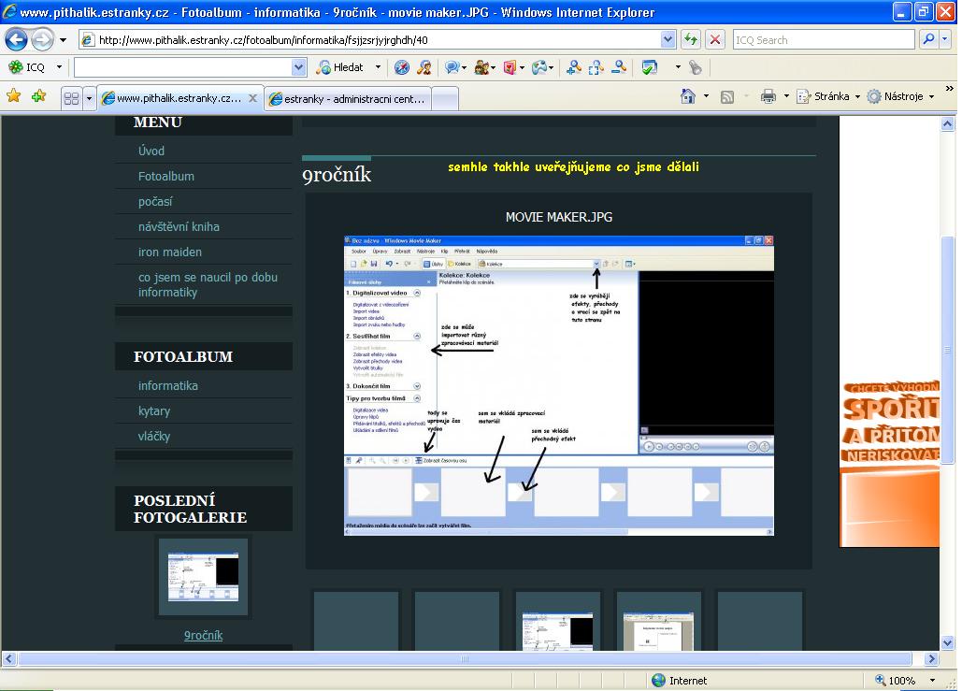This screenshot has height=691, width=962.
Task: Go to the počasí page
Action: click(155, 201)
